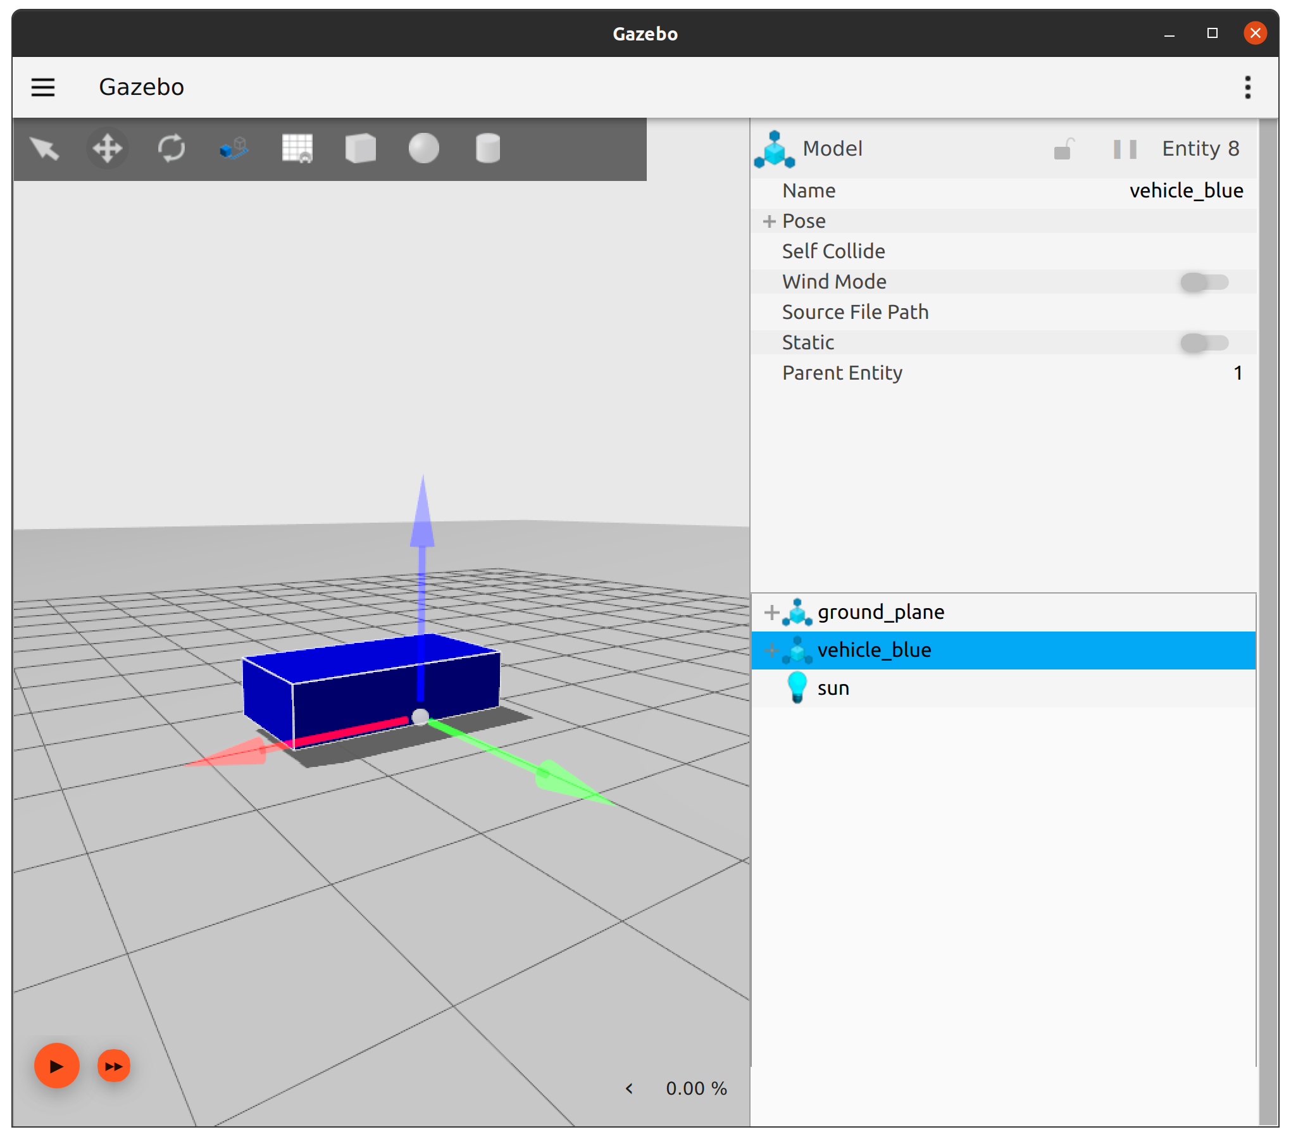Toggle the Static switch
Screen dimensions: 1291x1139
pyautogui.click(x=1204, y=342)
